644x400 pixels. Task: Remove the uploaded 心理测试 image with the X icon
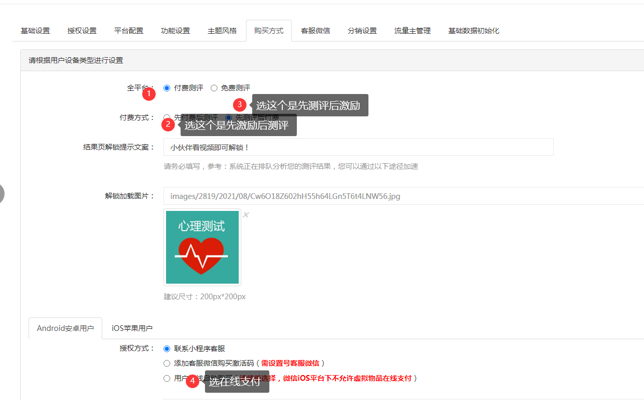[246, 215]
